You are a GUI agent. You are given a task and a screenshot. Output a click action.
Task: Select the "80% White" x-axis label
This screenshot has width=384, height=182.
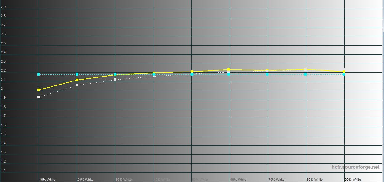coord(315,180)
